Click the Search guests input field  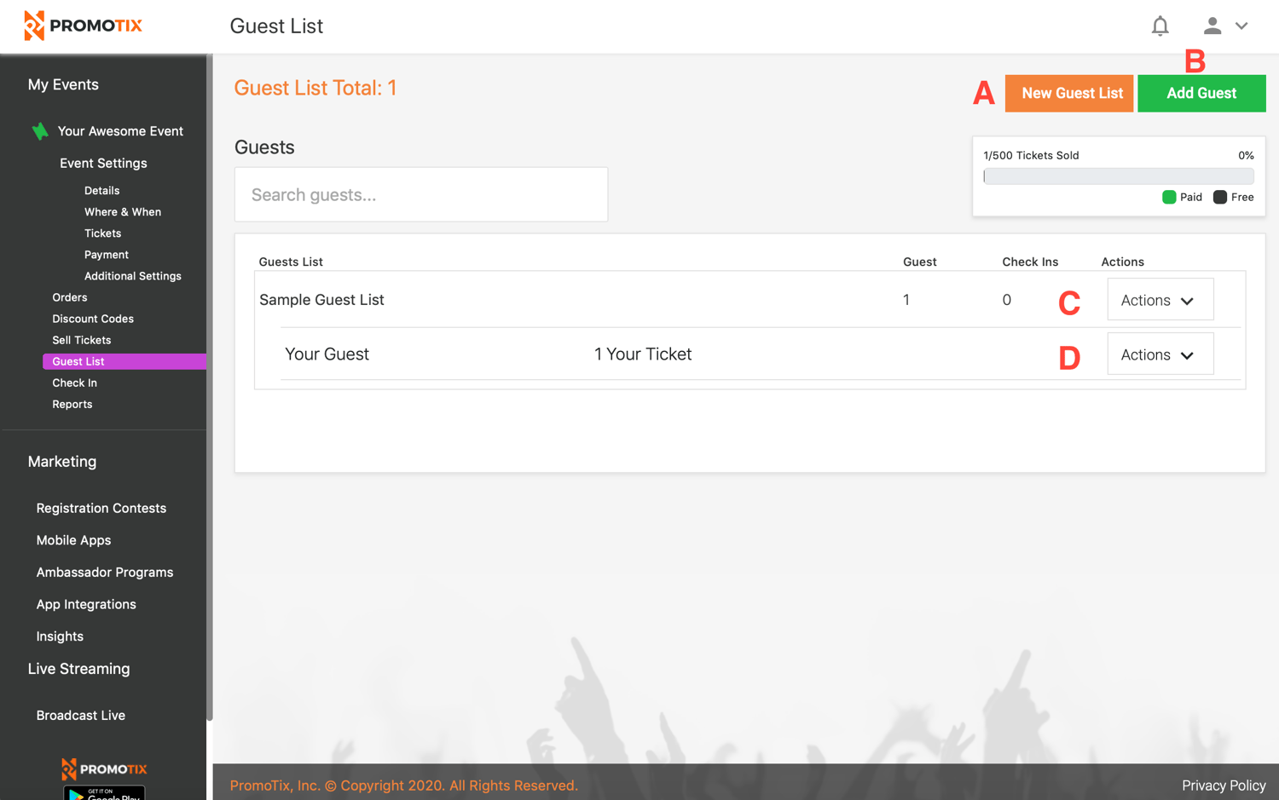tap(420, 194)
